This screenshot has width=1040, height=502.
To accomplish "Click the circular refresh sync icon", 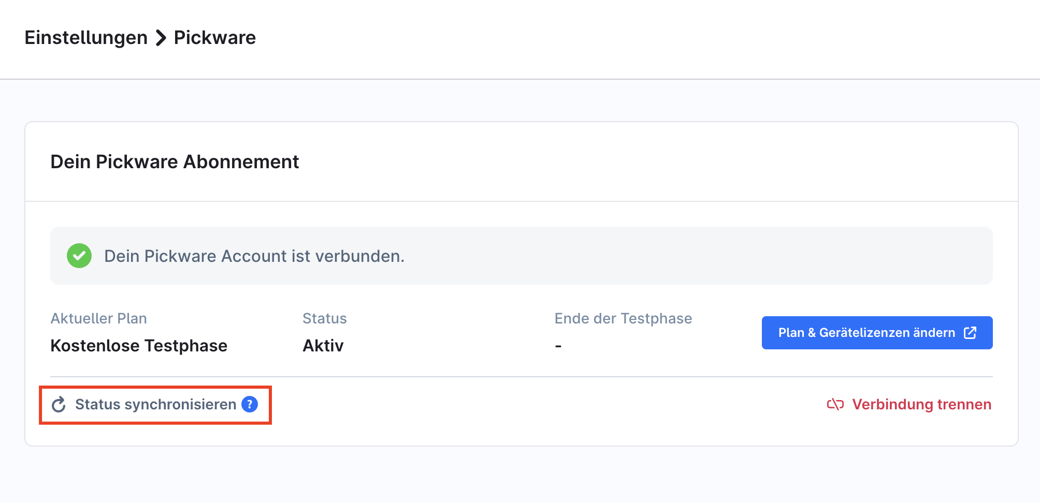I will (x=59, y=405).
